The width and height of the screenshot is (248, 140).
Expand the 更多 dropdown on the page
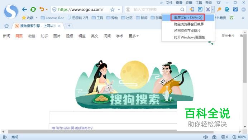click(134, 36)
